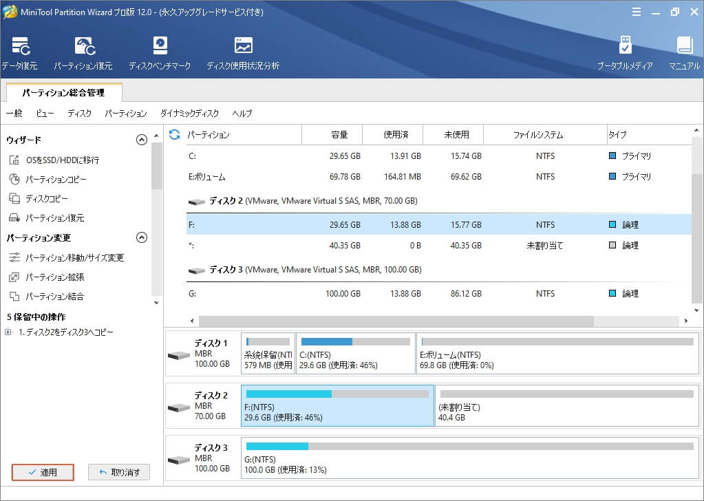Collapse the パーティション変更 section
Screen dimensions: 704x501
pyautogui.click(x=142, y=237)
